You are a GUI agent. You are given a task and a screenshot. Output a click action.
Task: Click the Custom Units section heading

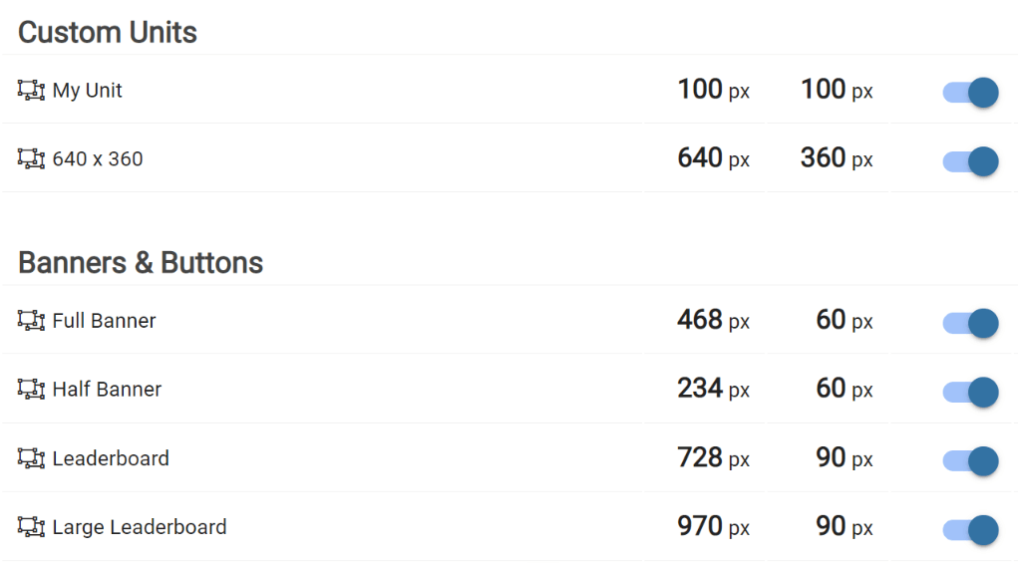tap(108, 32)
